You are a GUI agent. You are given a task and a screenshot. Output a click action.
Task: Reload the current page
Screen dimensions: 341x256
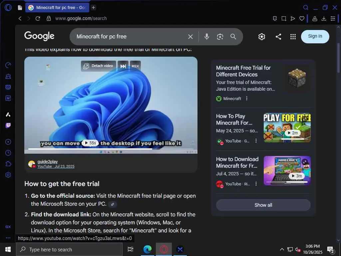click(x=38, y=19)
